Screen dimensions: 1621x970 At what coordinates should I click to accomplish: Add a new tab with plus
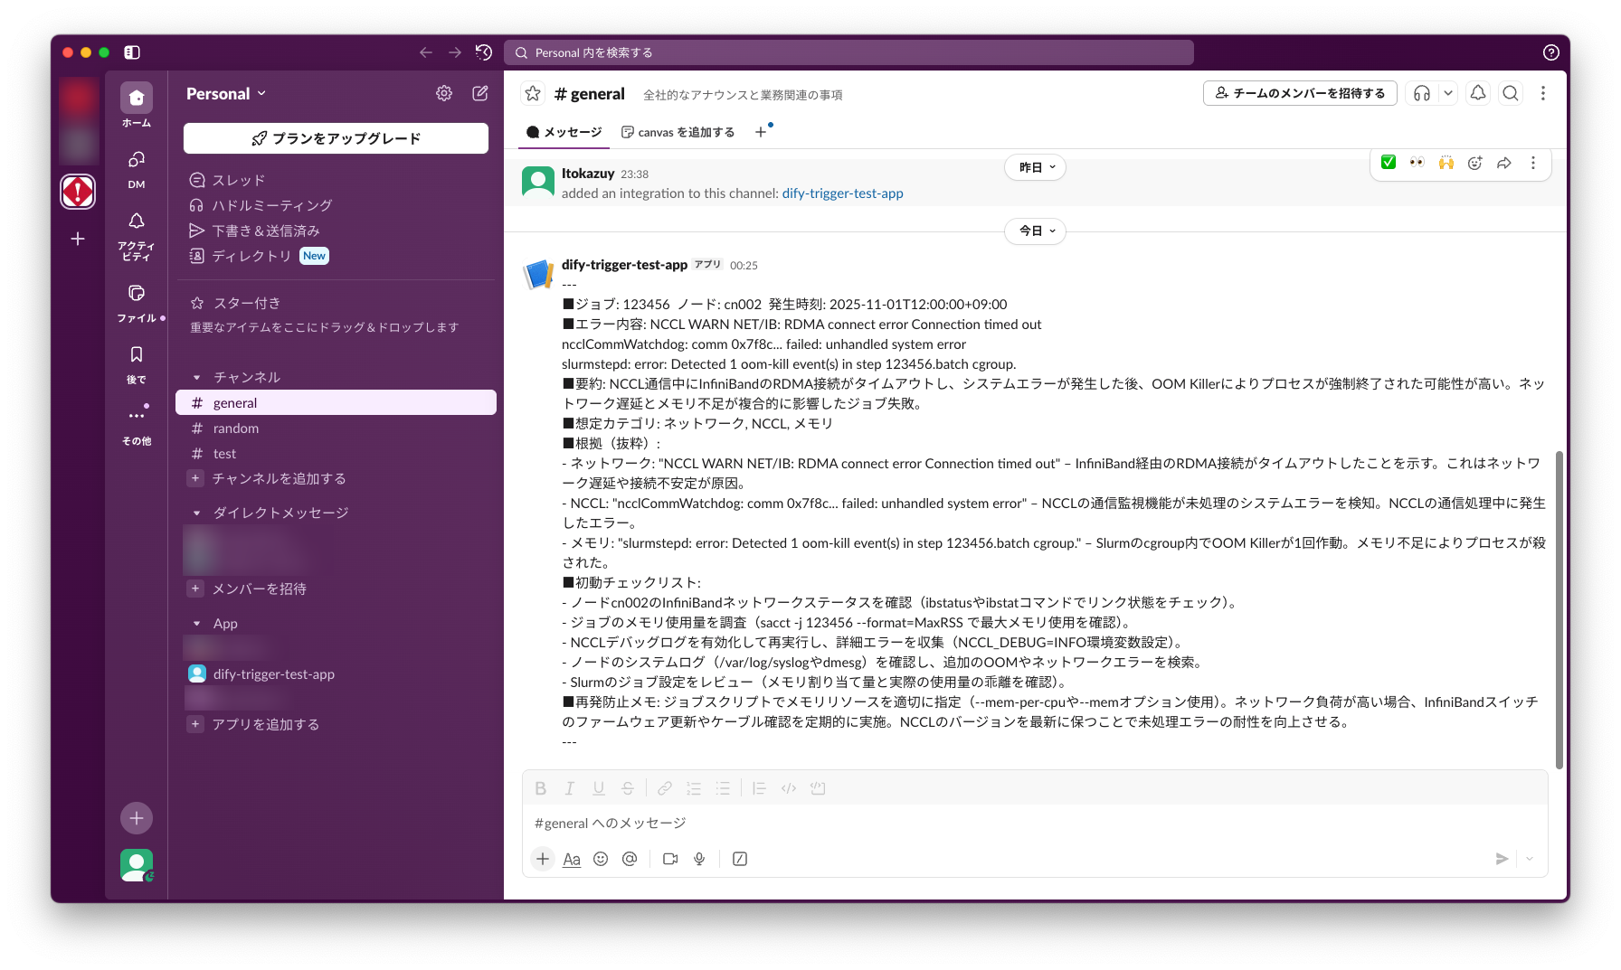761,132
